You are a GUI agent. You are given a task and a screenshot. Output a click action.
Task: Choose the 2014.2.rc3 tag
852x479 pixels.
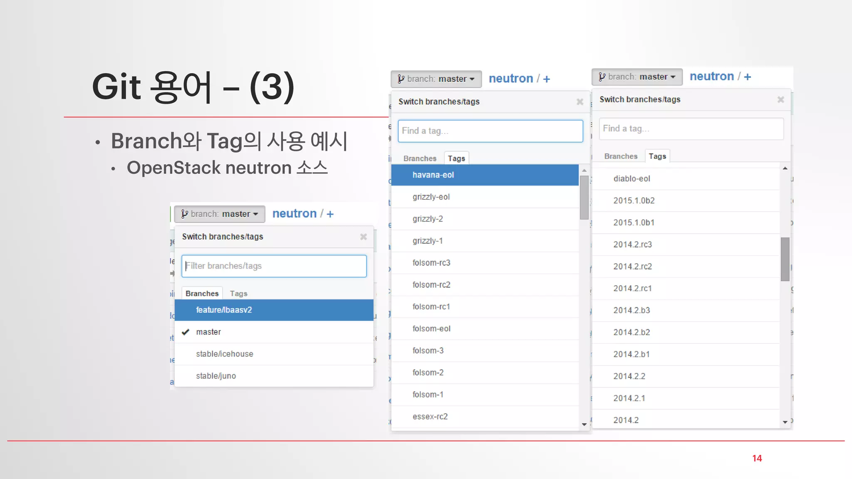[632, 244]
